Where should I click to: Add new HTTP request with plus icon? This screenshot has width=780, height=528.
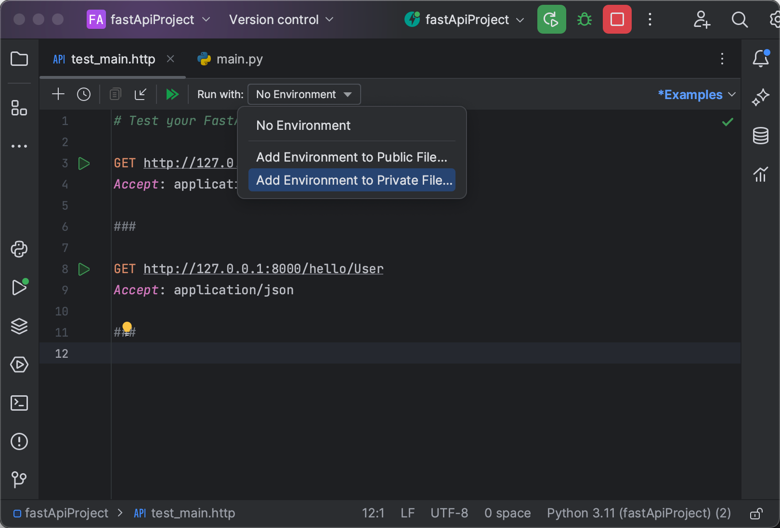58,94
